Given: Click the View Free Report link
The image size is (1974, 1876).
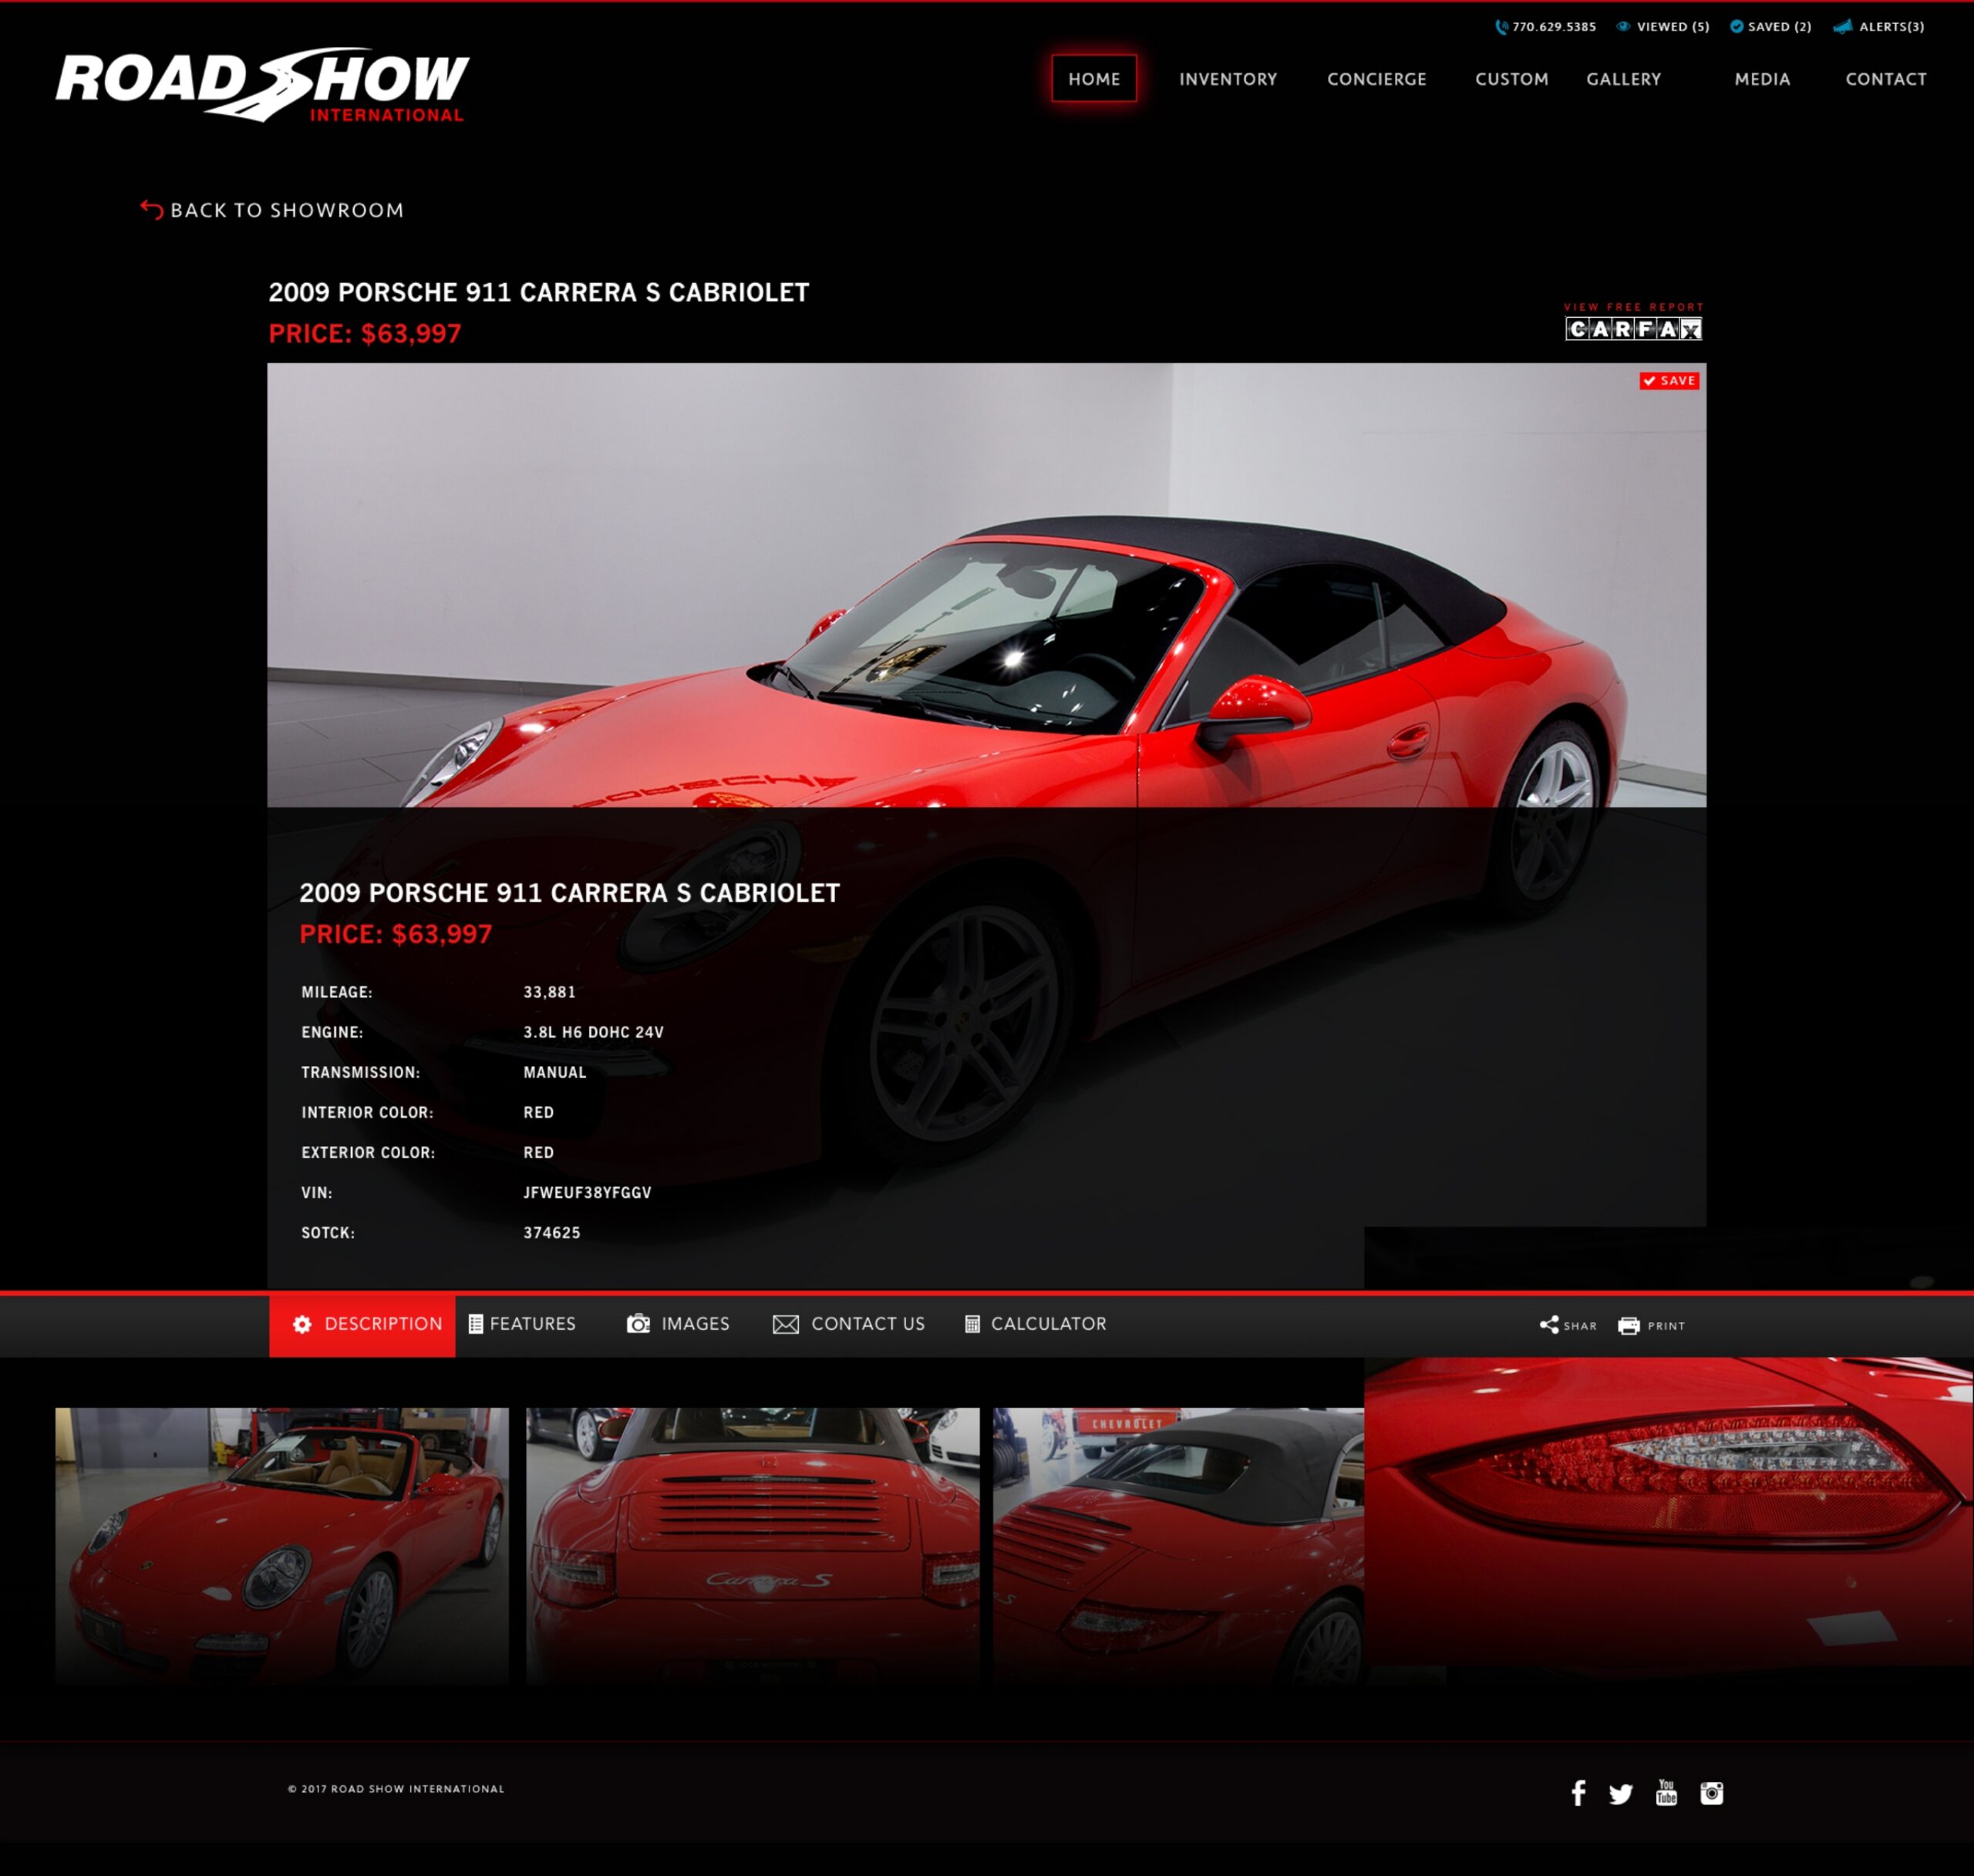Looking at the screenshot, I should pos(1633,307).
